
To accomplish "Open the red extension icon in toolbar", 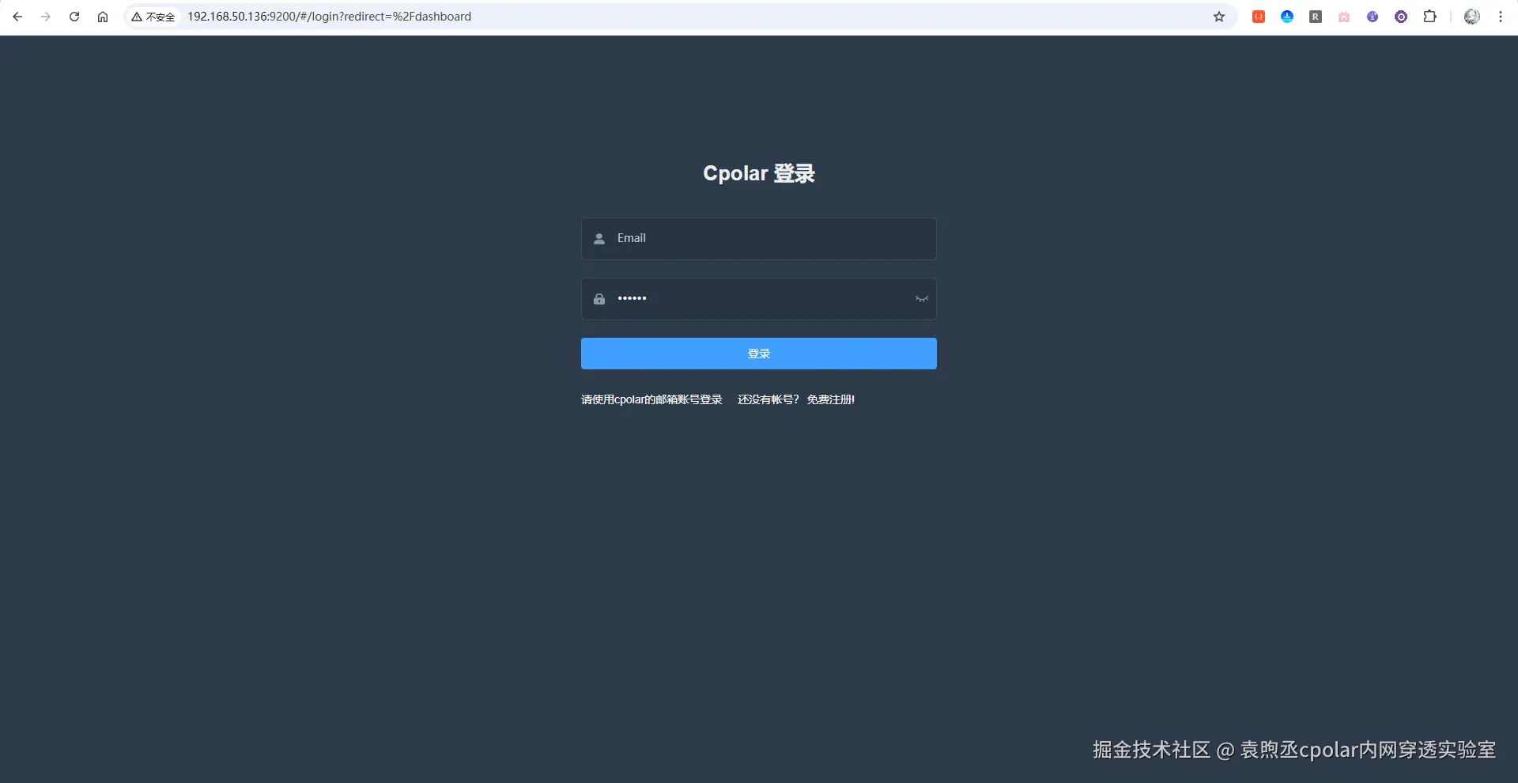I will [1259, 17].
